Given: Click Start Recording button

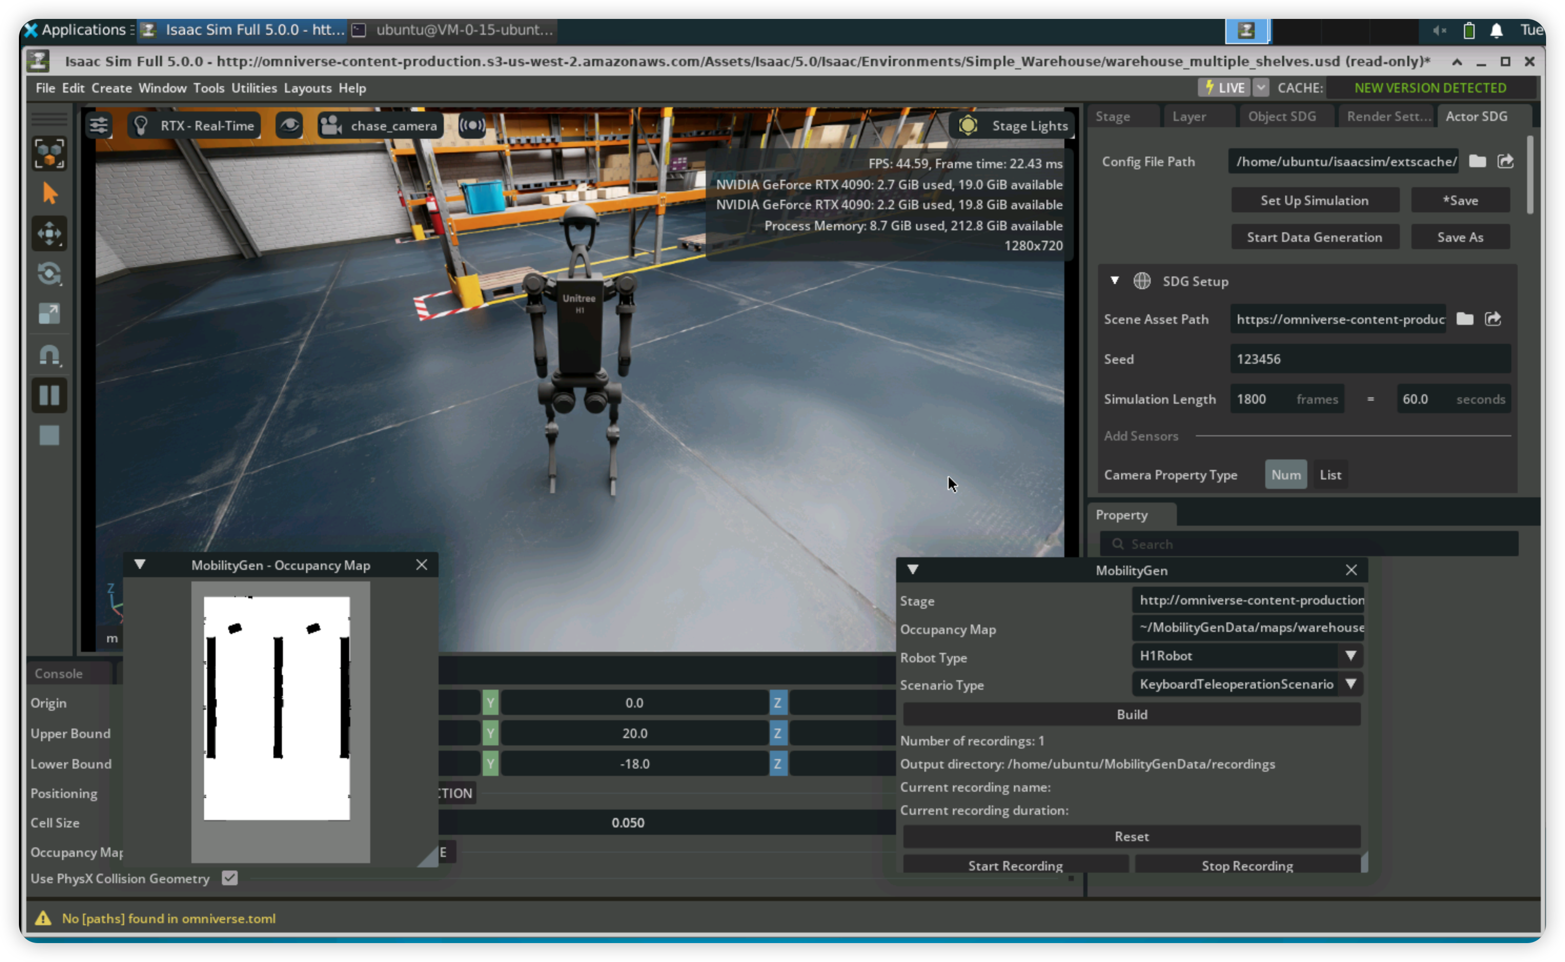Looking at the screenshot, I should [x=1016, y=865].
